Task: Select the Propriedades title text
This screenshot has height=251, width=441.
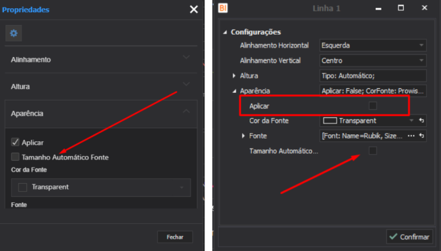Action: pyautogui.click(x=26, y=9)
